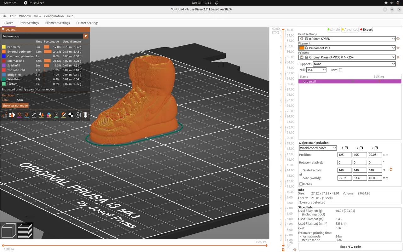This screenshot has height=252, width=403.
Task: Toggle the color changes marker icon
Action: tap(48, 115)
